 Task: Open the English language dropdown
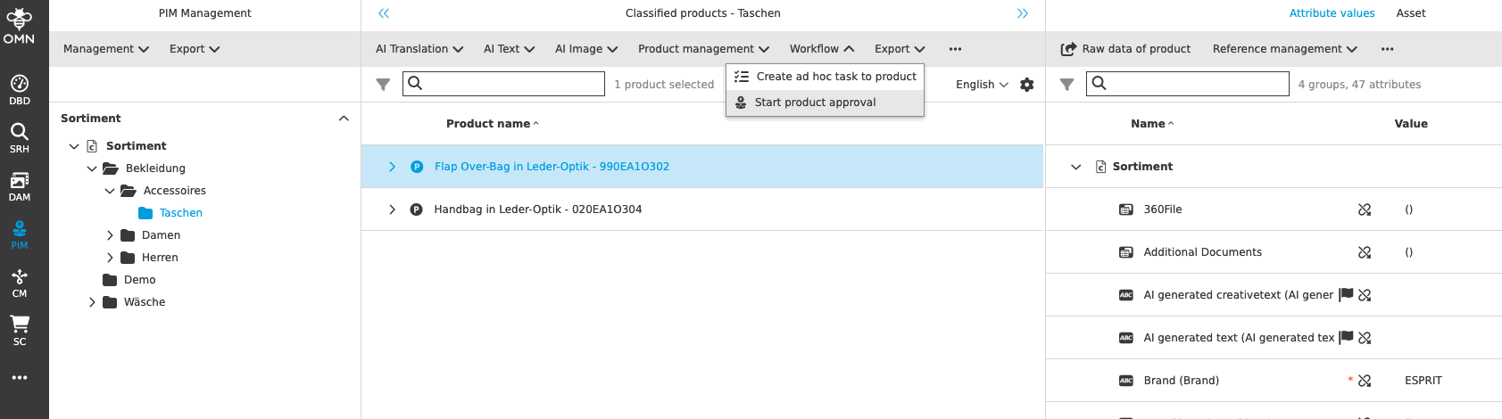pyautogui.click(x=982, y=85)
